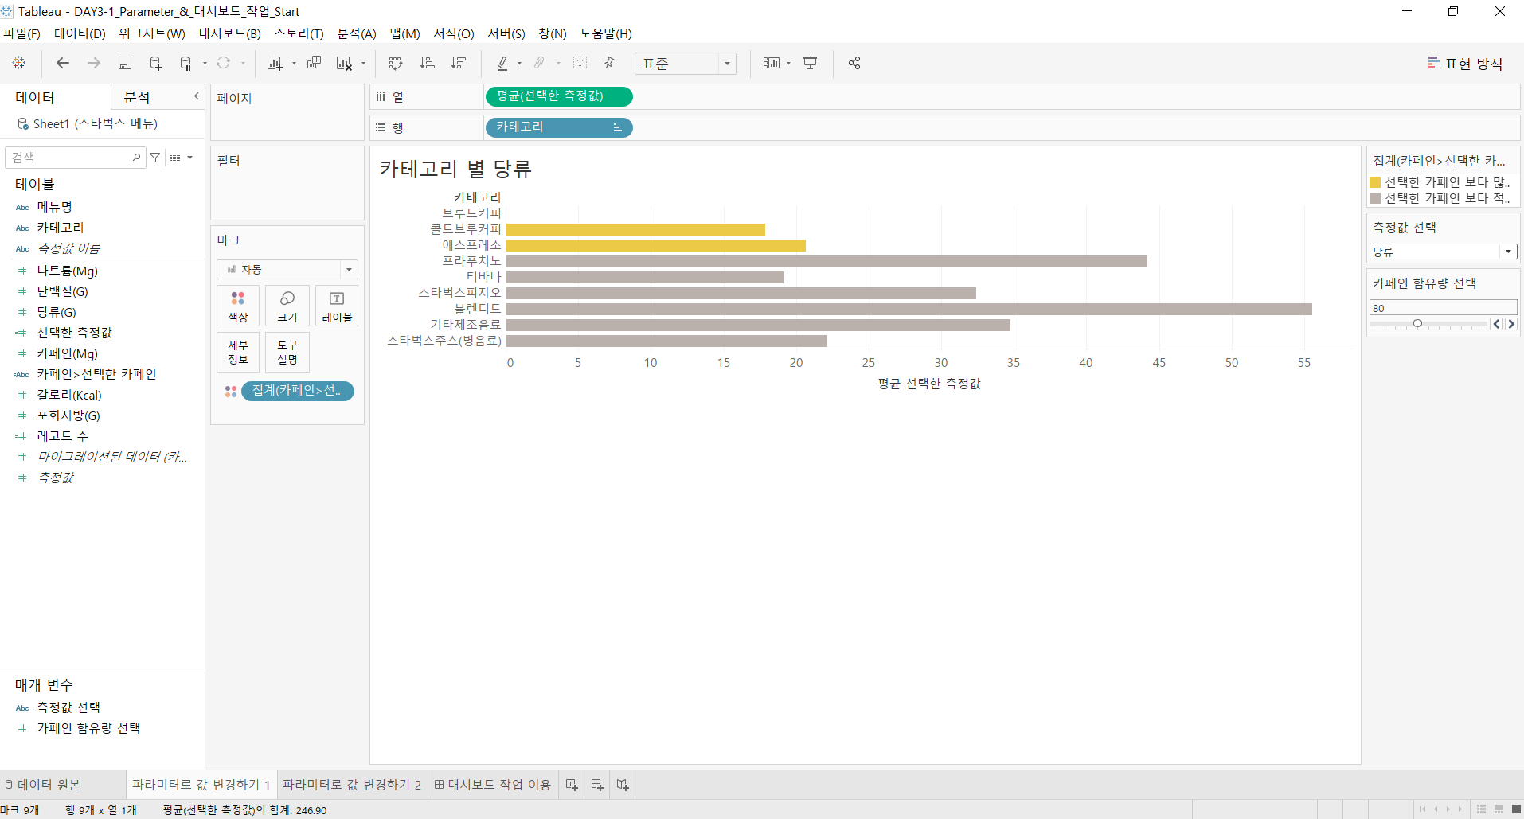The height and width of the screenshot is (819, 1524).
Task: Switch to sheet 파라미터로 값 변경하기 2
Action: tap(352, 785)
